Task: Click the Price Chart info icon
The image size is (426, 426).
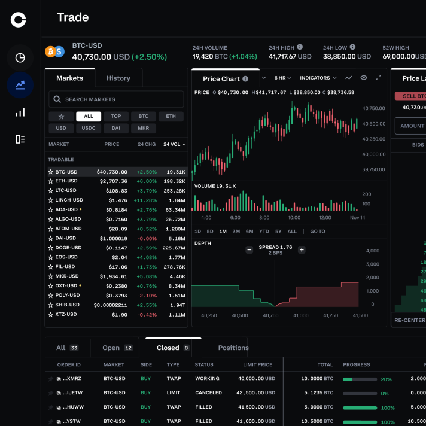Action: click(x=245, y=79)
